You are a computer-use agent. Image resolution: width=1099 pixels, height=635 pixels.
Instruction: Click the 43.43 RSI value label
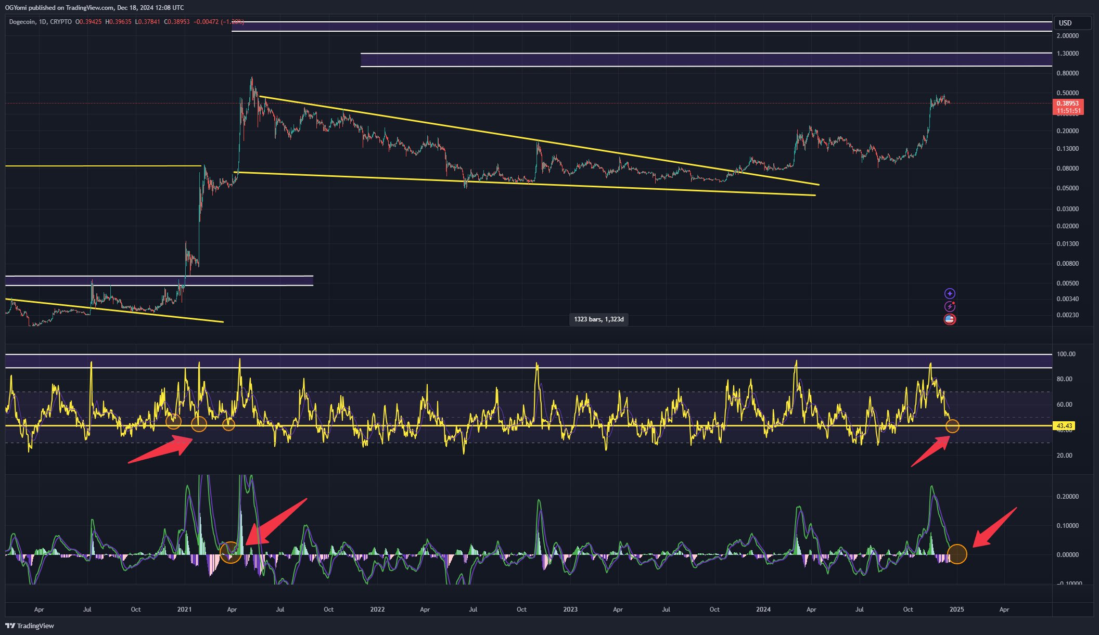pos(1064,426)
